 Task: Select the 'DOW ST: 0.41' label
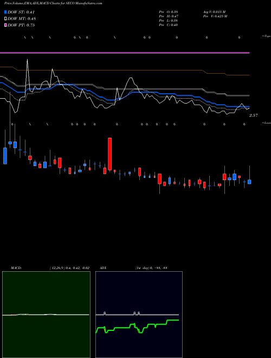[21, 12]
